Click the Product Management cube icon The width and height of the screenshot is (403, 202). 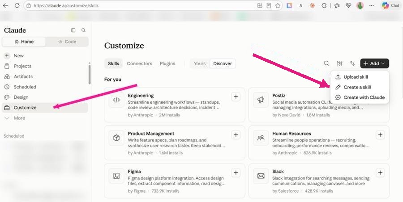point(116,138)
